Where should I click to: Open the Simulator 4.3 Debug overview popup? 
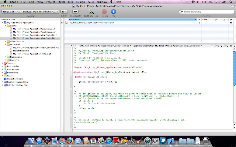30,11
